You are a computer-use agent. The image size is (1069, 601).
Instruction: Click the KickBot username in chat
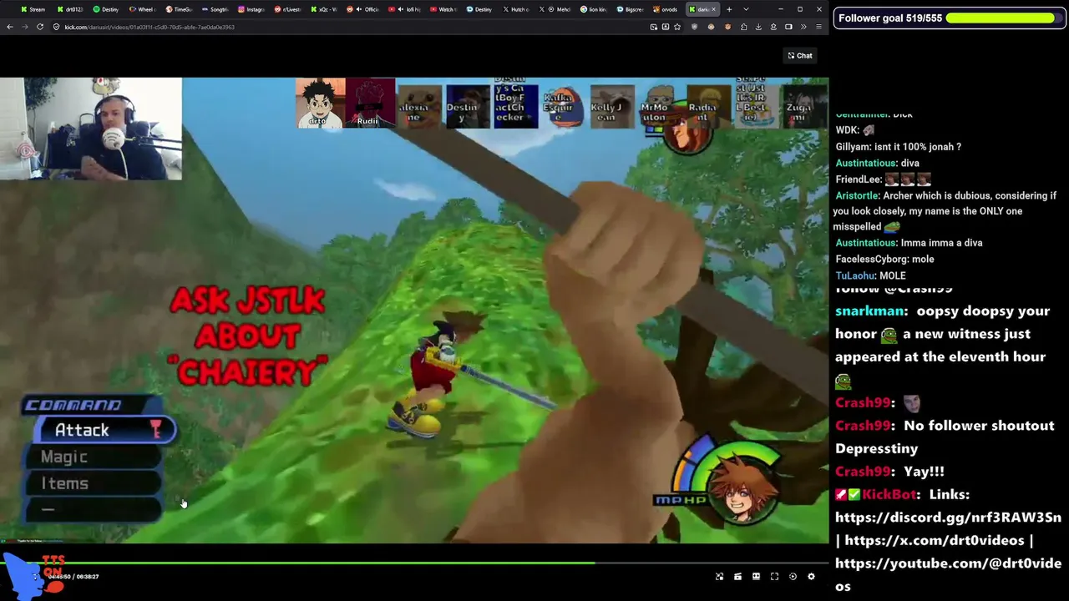(889, 494)
